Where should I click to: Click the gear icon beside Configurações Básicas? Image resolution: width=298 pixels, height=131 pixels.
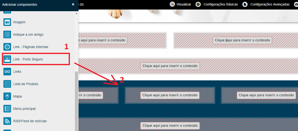[x=198, y=4]
